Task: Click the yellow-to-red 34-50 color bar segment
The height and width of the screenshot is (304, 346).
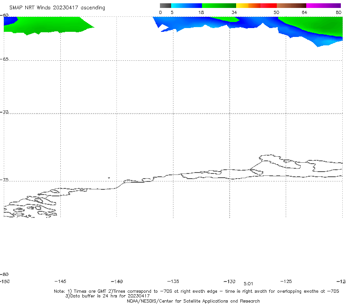Action: pyautogui.click(x=256, y=6)
